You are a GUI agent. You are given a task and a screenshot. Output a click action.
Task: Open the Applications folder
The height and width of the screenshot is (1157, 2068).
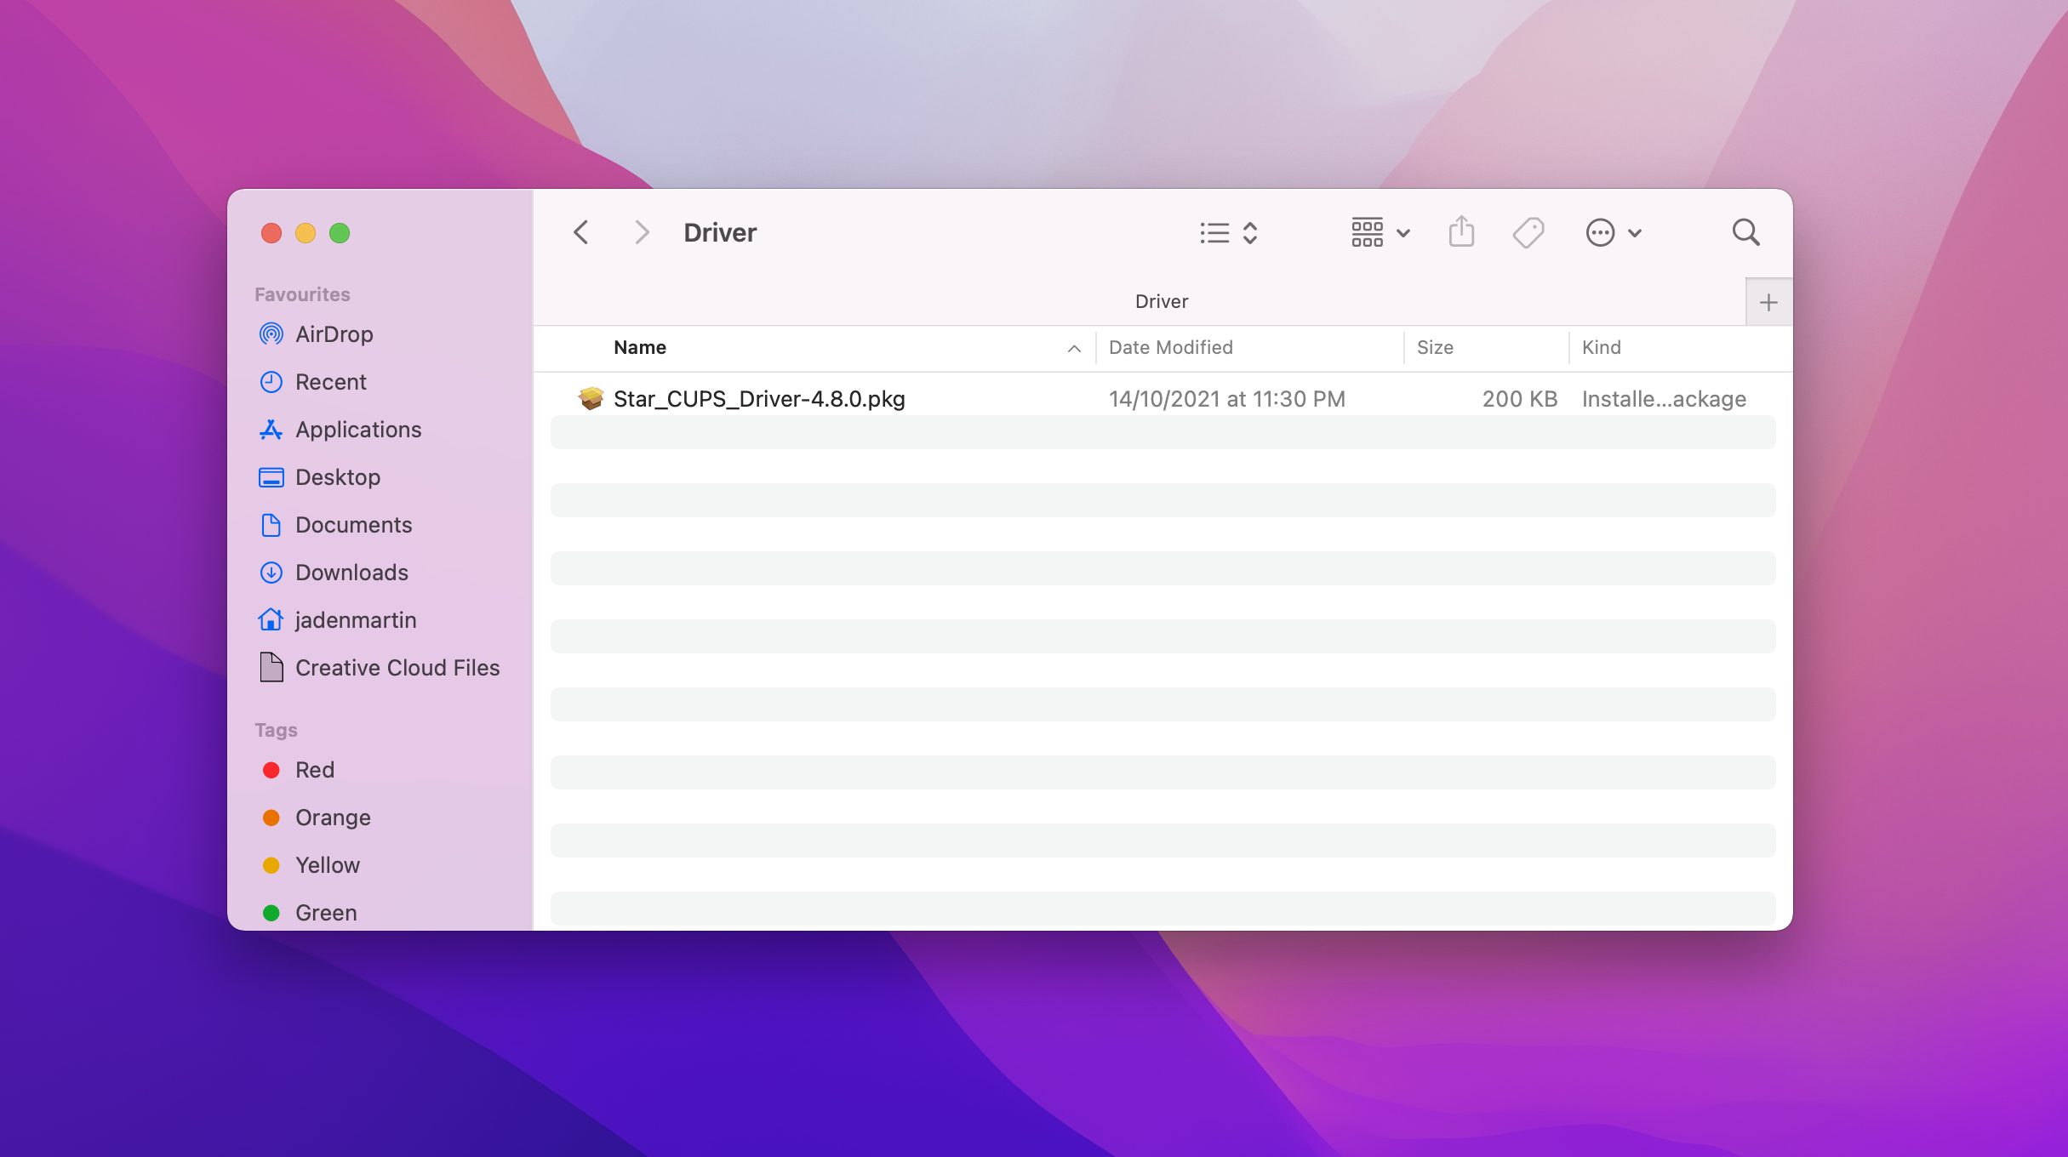[x=358, y=430]
